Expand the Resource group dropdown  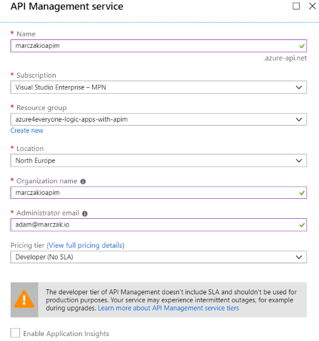pyautogui.click(x=158, y=119)
